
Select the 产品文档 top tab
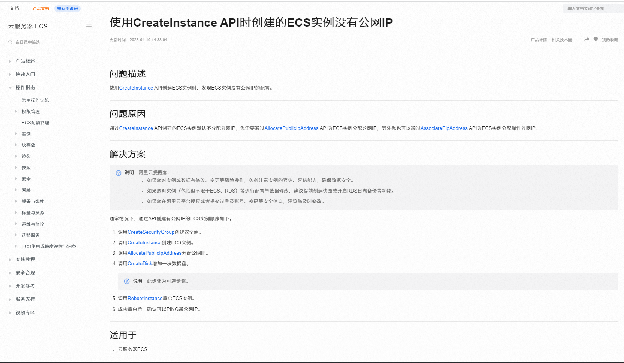tap(41, 9)
